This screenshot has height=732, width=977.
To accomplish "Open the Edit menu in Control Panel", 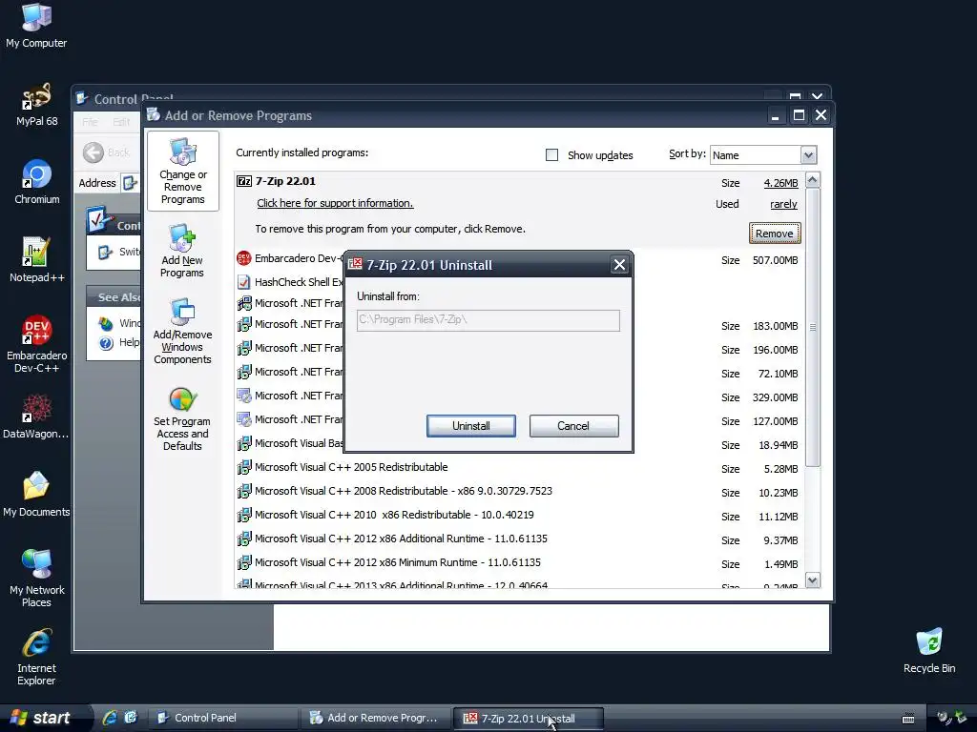I will [121, 122].
